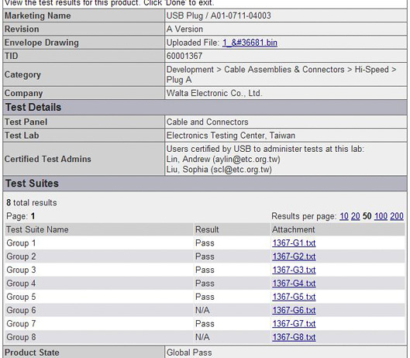The width and height of the screenshot is (410, 358).
Task: Open attachment 1367-G1.txt
Action: click(294, 243)
